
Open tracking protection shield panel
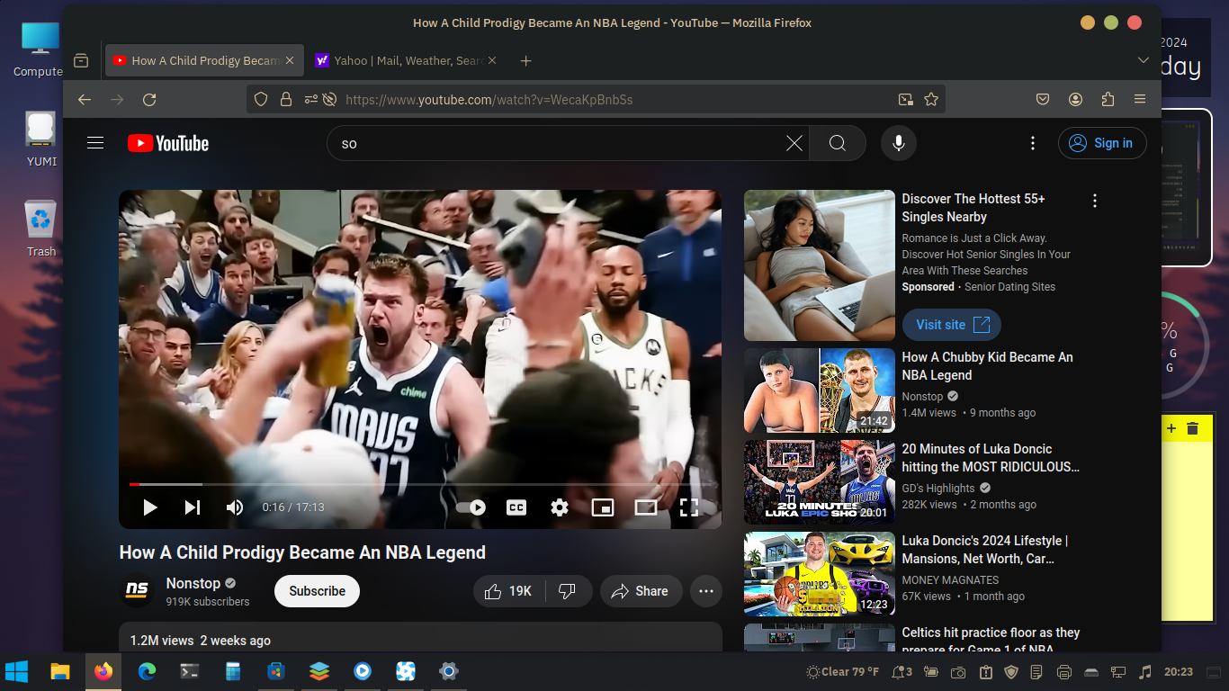tap(261, 99)
